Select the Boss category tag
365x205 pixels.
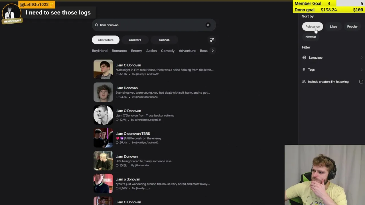point(204,51)
